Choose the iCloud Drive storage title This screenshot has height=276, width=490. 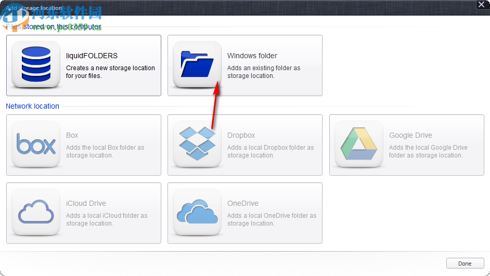(86, 203)
